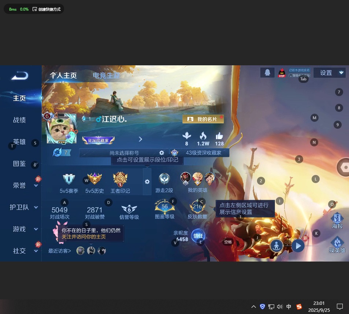Open 我的名片 card button
Screen dimensions: 349x314
tap(203, 119)
